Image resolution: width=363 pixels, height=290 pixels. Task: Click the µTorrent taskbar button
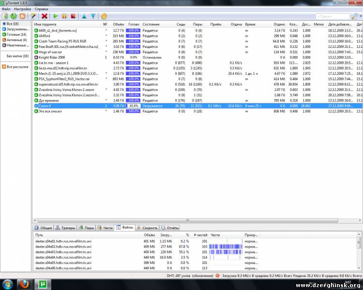[43, 285]
